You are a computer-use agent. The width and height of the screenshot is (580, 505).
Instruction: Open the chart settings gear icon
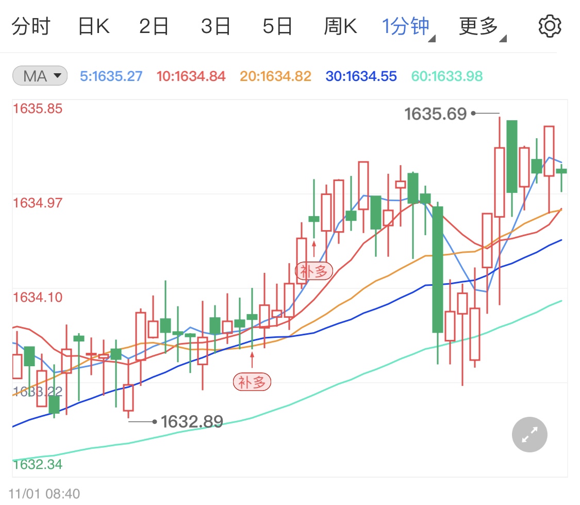pos(550,26)
